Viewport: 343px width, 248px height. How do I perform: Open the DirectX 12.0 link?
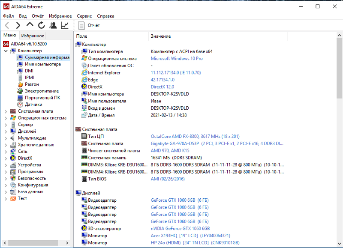(x=162, y=87)
